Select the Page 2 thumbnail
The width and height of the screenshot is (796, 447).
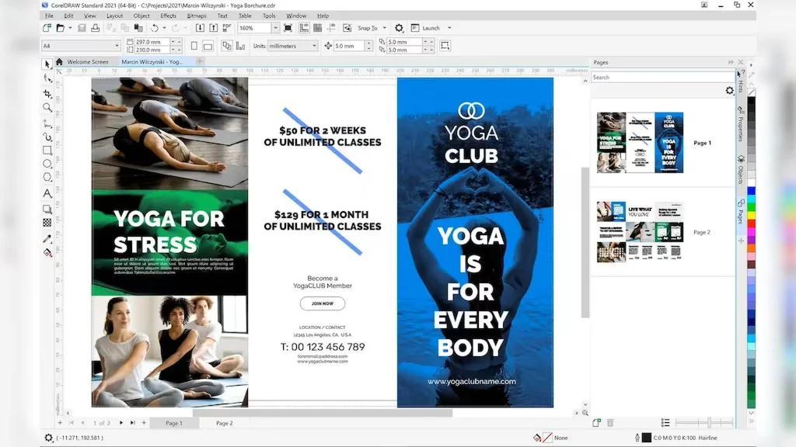click(x=640, y=231)
